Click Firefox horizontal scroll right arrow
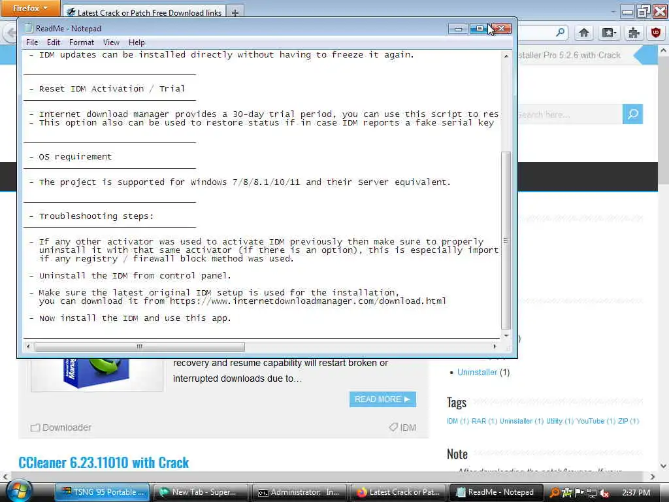 (x=653, y=477)
